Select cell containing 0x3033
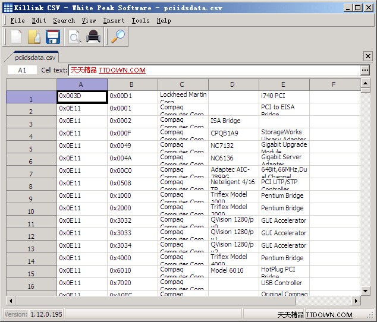The width and height of the screenshot is (377, 322). point(133,234)
